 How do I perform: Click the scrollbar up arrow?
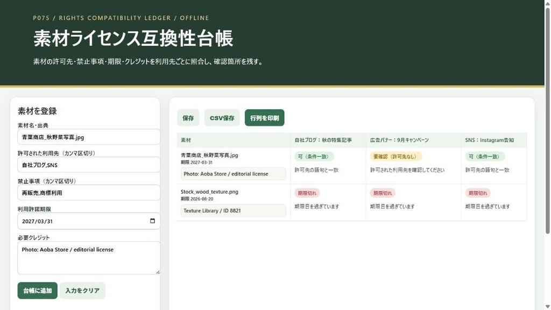coord(547,3)
